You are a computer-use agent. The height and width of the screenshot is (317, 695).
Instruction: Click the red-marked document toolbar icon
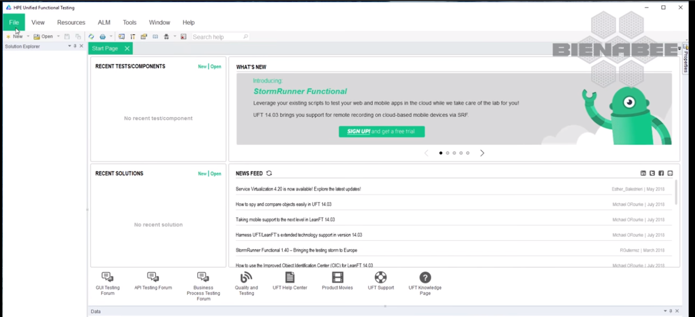(184, 37)
